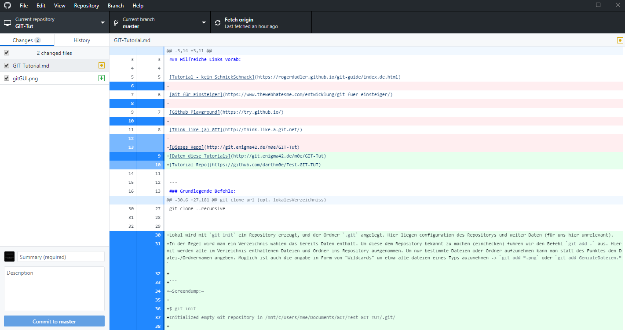Click 'Tutorial - kein SchnickSchnack' link text
This screenshot has width=625, height=330.
[x=212, y=77]
